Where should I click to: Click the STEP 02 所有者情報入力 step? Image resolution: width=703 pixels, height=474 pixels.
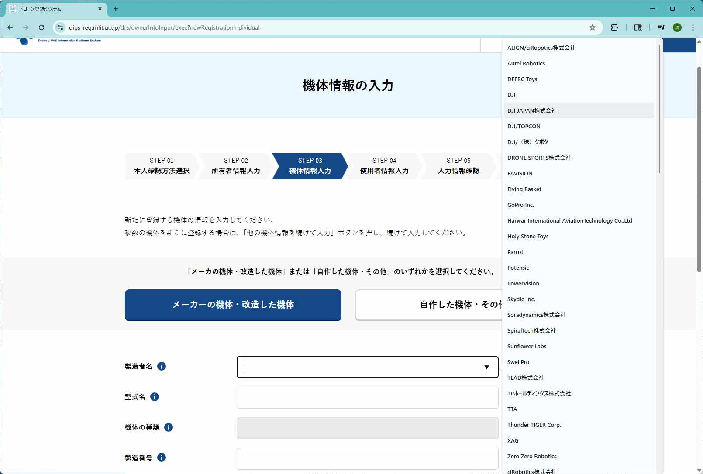[236, 166]
